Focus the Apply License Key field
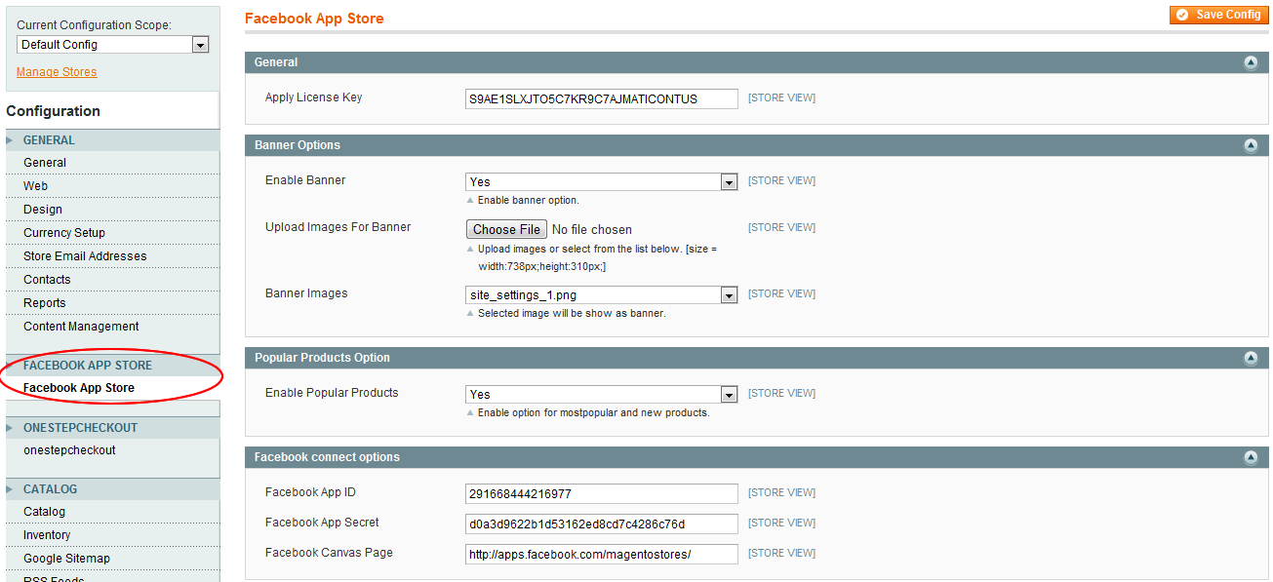 coord(602,98)
